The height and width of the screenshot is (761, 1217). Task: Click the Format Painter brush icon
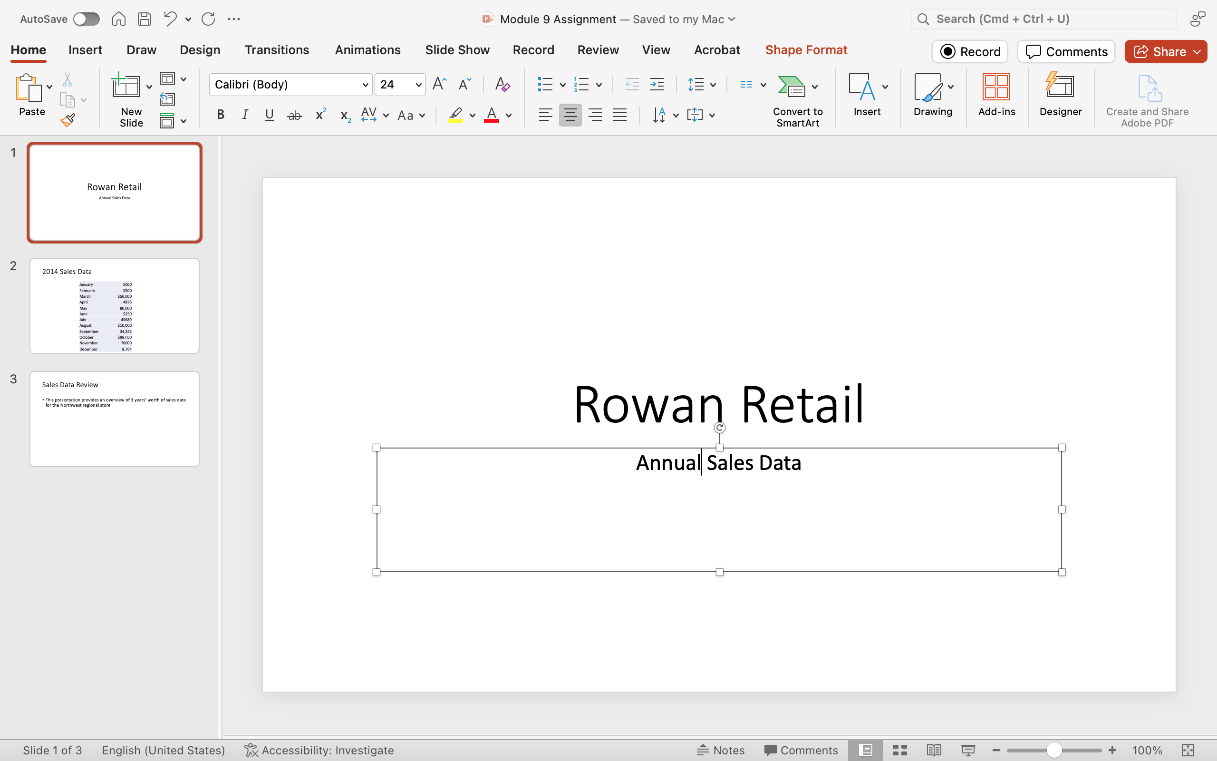point(68,120)
